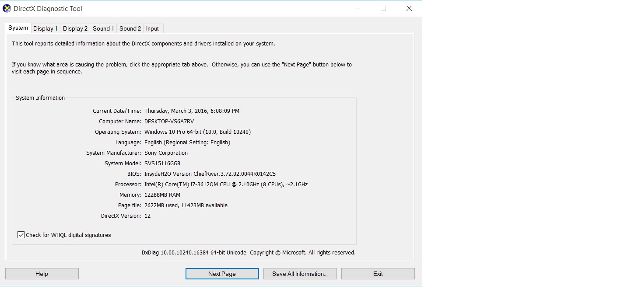Click the 12288MB RAM memory value
Viewport: 631px width, 289px height.
(162, 195)
